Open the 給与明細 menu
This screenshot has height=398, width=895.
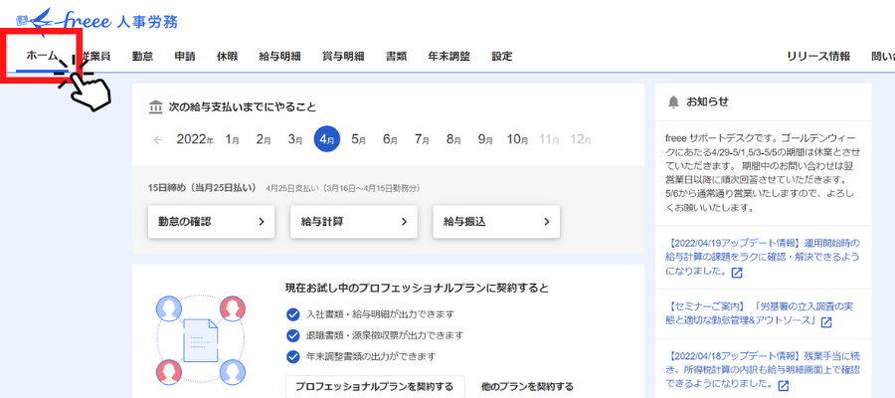coord(279,57)
